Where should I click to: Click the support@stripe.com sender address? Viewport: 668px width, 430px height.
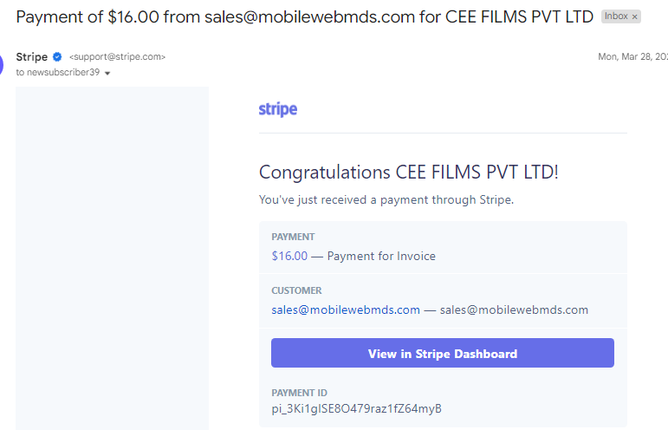point(117,56)
